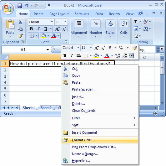Copy using ribbon Clipboard copy icon
This screenshot has width=166, height=166.
20,29
